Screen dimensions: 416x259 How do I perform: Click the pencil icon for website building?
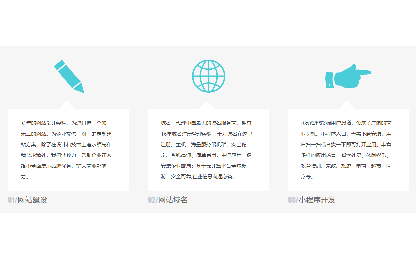click(x=68, y=76)
